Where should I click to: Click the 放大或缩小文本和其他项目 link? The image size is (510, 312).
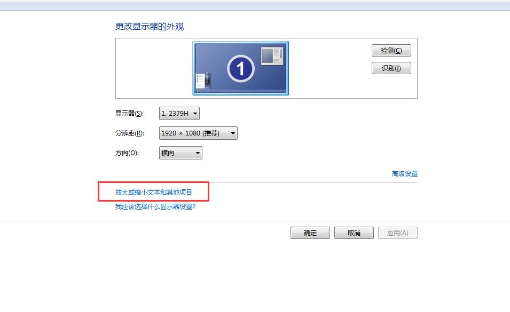point(153,192)
